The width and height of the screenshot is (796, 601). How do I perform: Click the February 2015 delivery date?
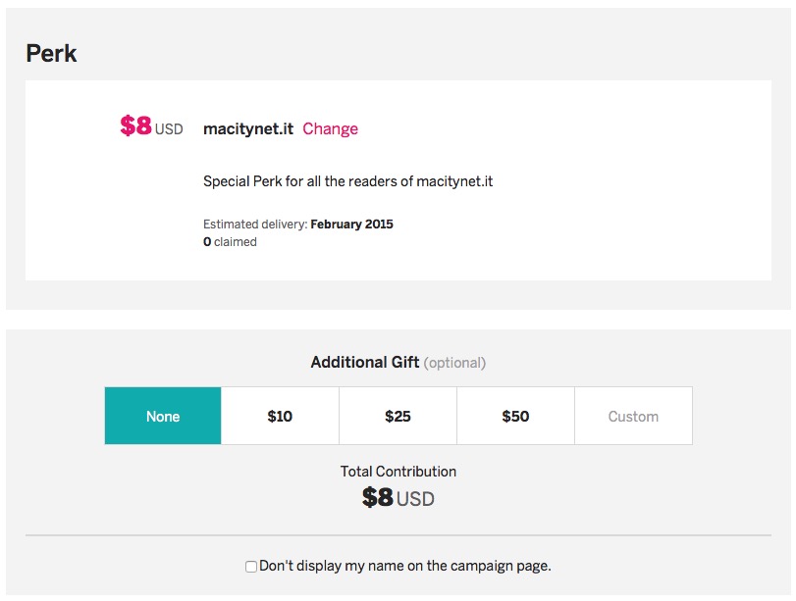[x=351, y=225]
